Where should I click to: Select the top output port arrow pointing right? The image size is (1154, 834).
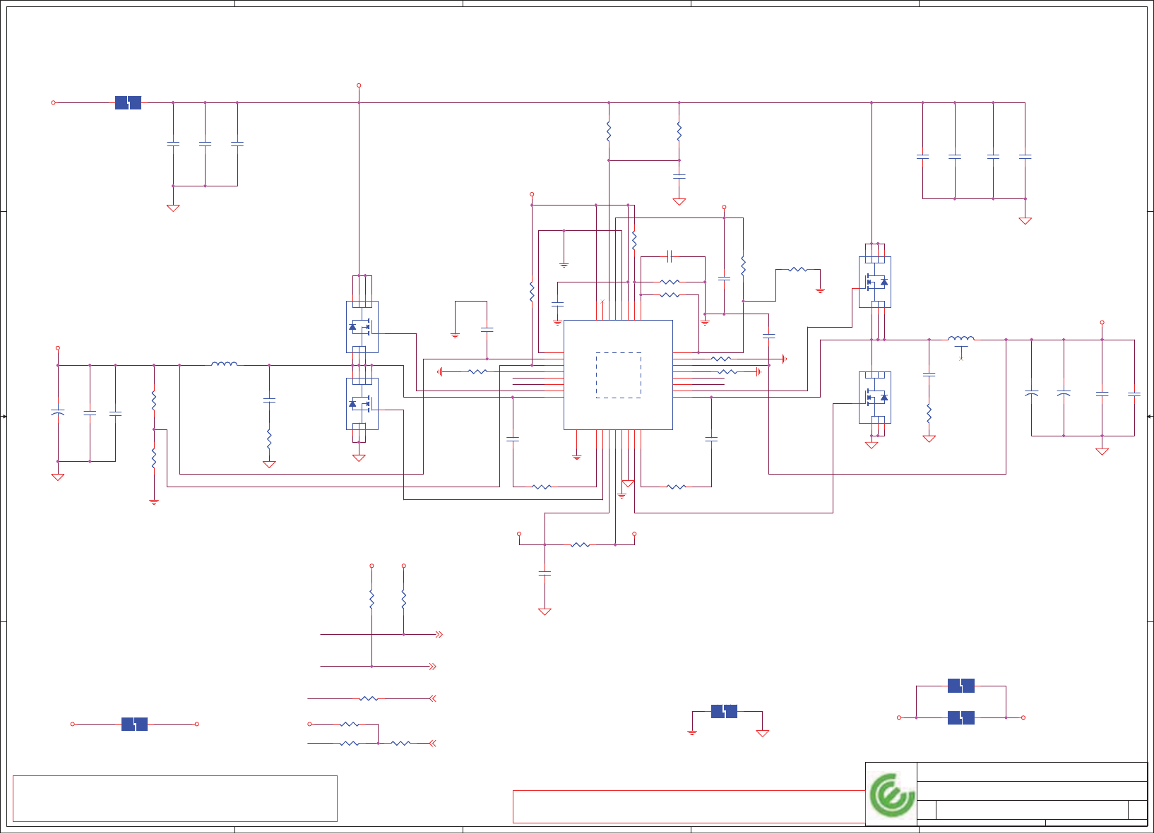pyautogui.click(x=439, y=635)
